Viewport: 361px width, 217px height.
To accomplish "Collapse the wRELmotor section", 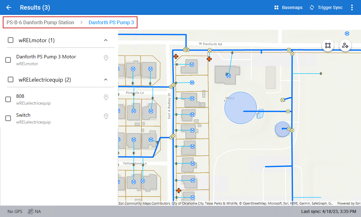I will 106,40.
